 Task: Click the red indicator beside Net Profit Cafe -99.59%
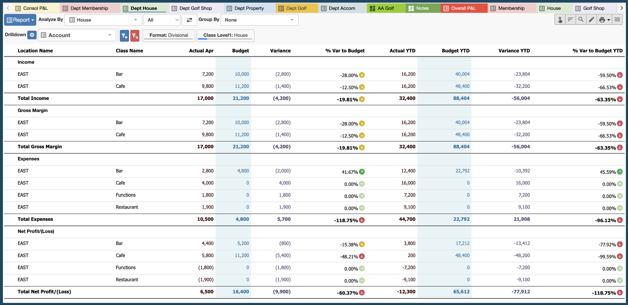point(620,257)
